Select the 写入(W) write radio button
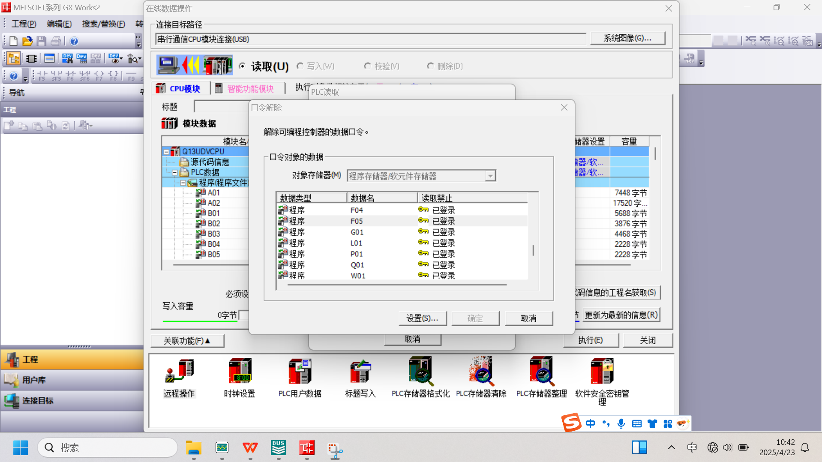Viewport: 822px width, 462px height. 300,66
